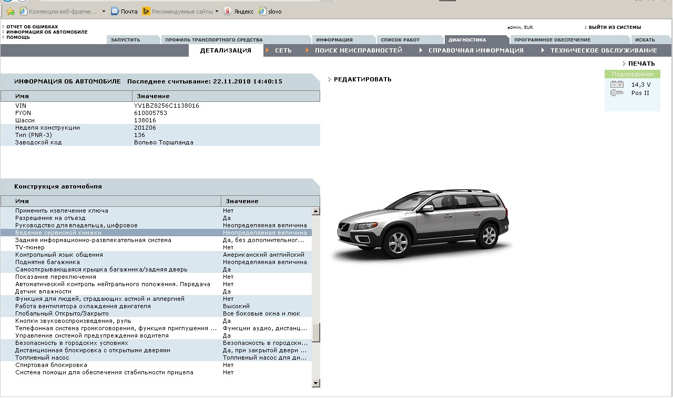The height and width of the screenshot is (420, 673).
Task: Click the ignition key position icon
Action: 617,93
